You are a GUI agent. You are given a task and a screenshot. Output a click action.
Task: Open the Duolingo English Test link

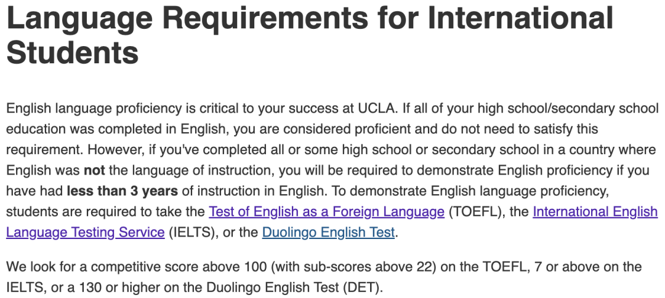(328, 232)
